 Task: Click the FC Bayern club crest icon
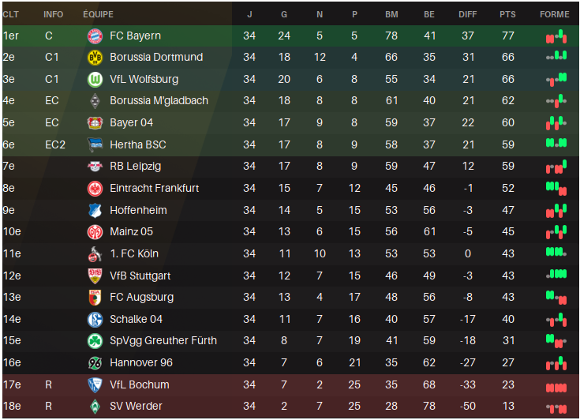[x=95, y=36]
